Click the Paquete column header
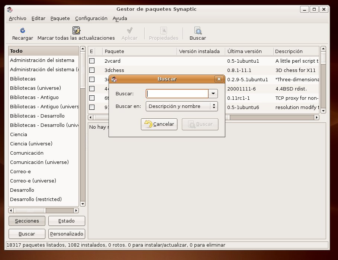Screen dimensions: 338x260 139,52
